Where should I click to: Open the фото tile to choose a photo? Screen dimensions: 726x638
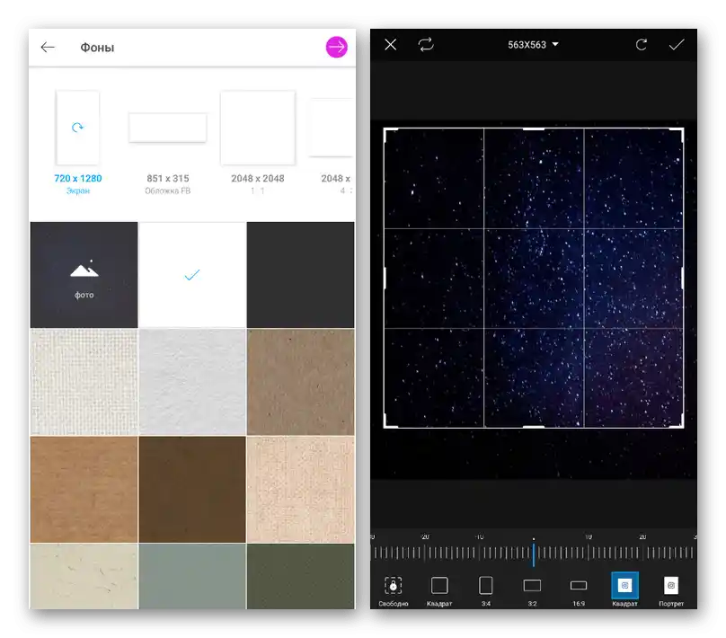(84, 275)
